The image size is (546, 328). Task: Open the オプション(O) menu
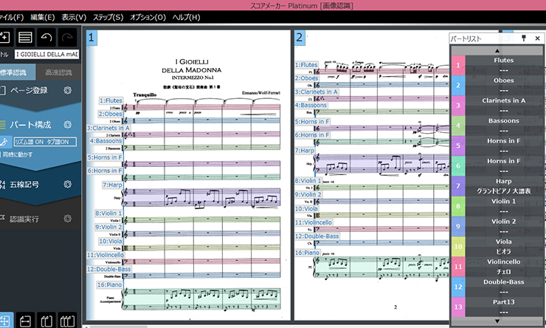(146, 16)
